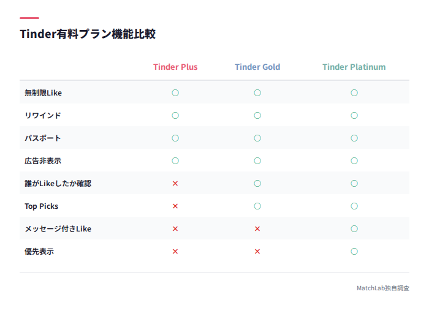This screenshot has width=429, height=316.
Task: Click the circle for リワインド under Tinder Platinum
Action: [354, 116]
